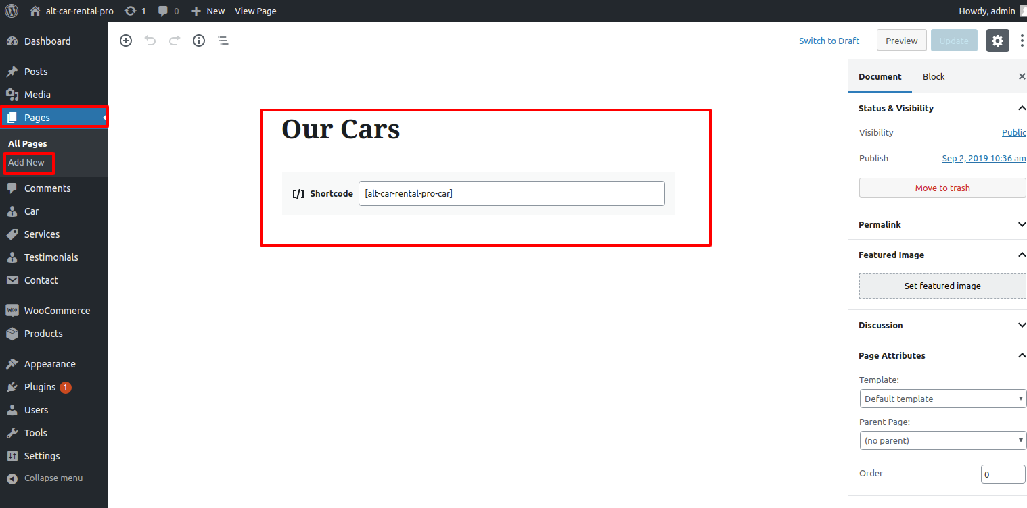Open the Testimonials menu
This screenshot has height=508, width=1027.
pos(54,257)
